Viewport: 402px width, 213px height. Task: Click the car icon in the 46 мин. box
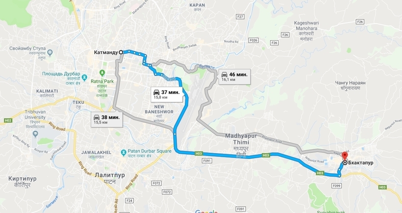(x=225, y=74)
